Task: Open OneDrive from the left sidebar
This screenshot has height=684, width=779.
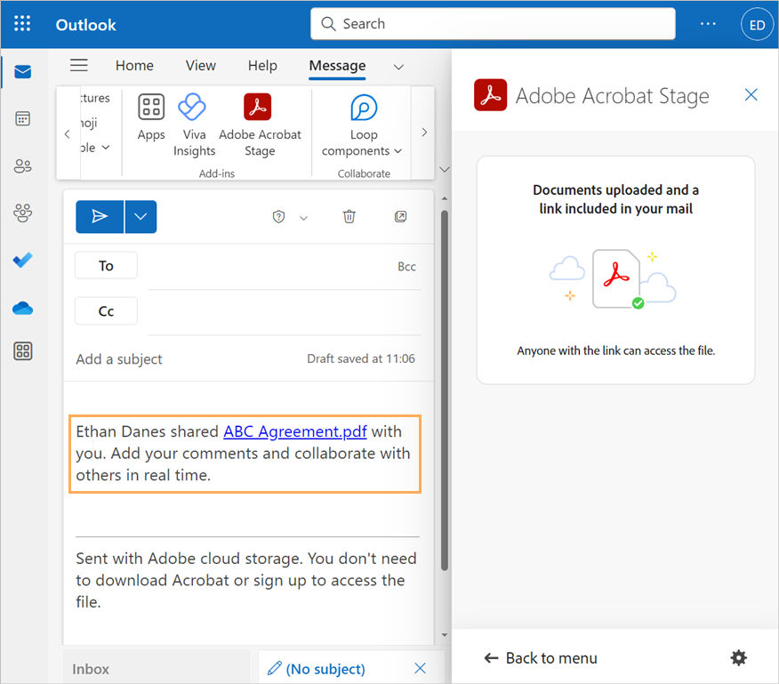Action: (x=21, y=308)
